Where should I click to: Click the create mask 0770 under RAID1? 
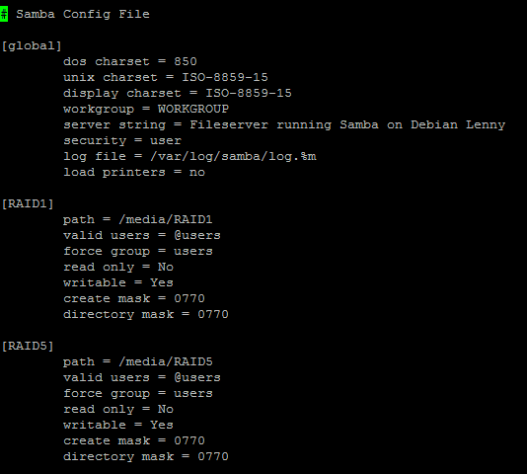(x=189, y=299)
